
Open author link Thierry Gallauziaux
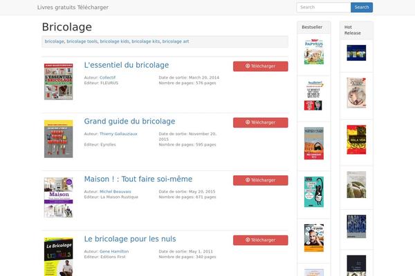[118, 134]
